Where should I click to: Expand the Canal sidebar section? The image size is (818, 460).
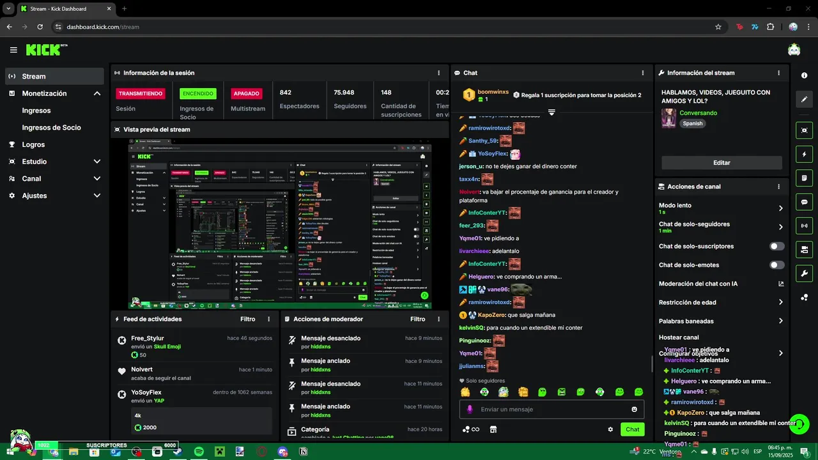tap(97, 179)
